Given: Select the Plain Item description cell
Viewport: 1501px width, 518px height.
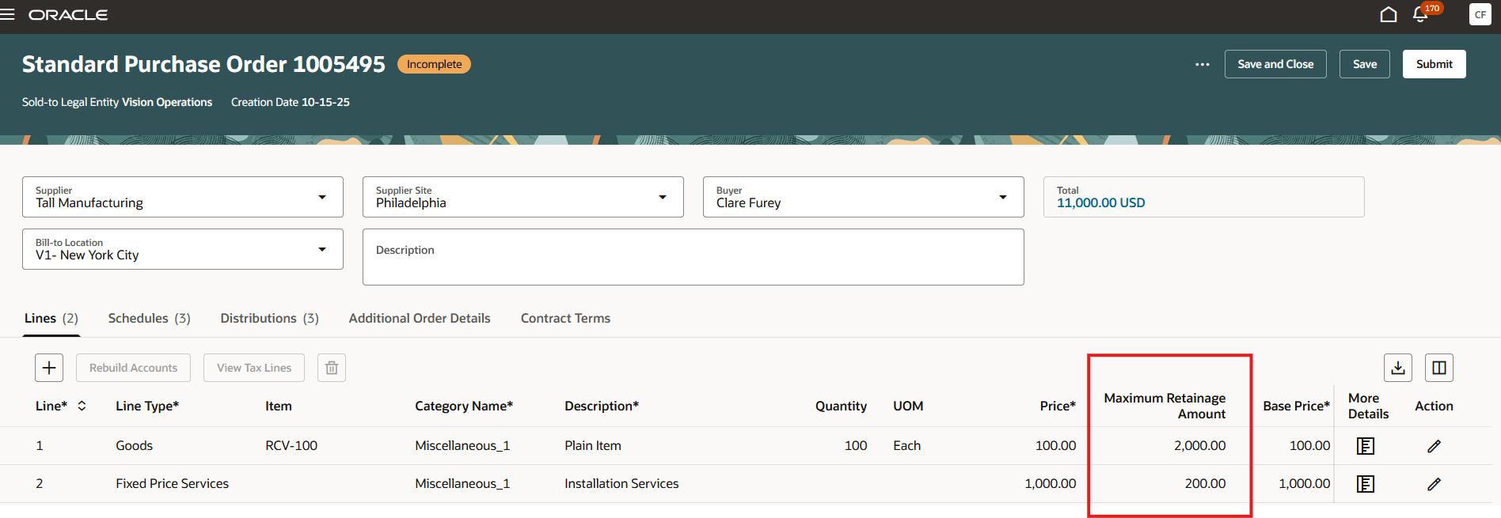Looking at the screenshot, I should coord(593,445).
